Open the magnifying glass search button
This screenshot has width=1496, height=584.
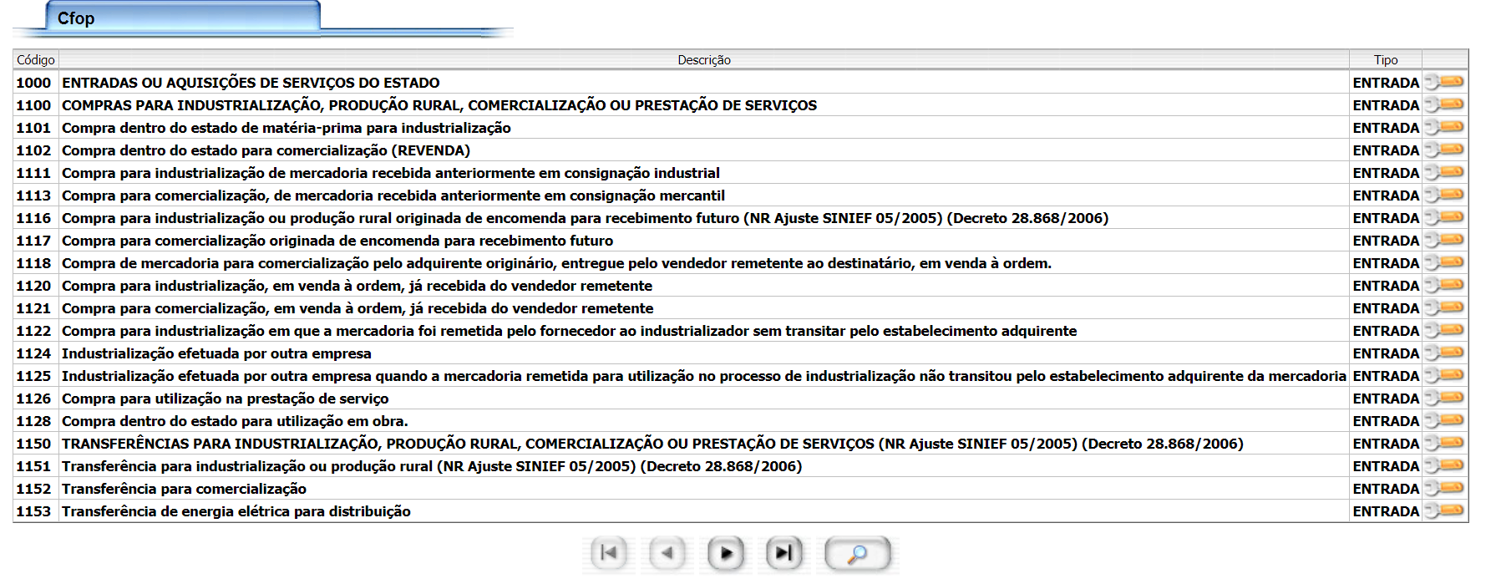tap(857, 553)
